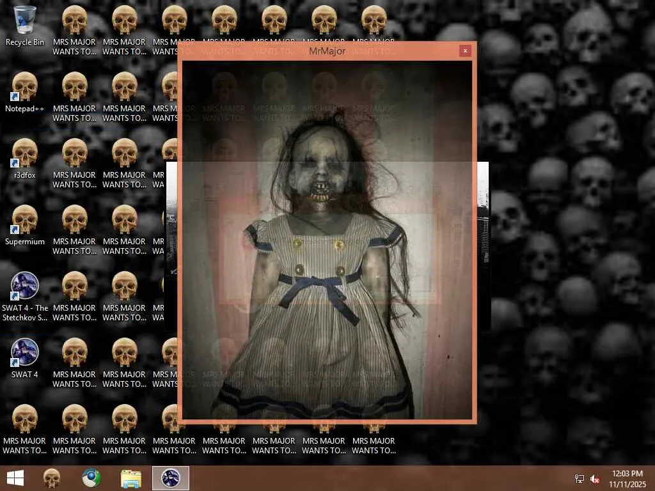Select MRS MAJOR icon beside Notepad++

click(74, 97)
